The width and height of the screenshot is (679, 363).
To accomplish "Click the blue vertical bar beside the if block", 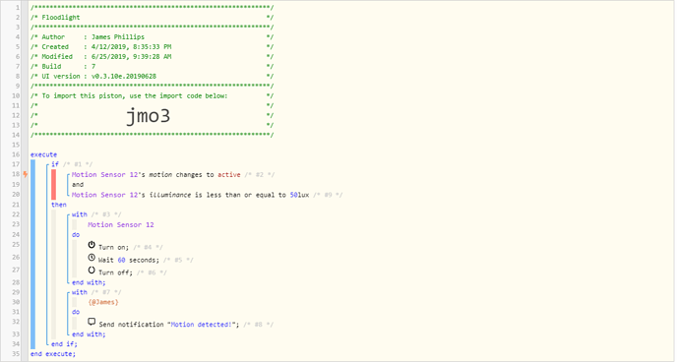I will pos(32,255).
